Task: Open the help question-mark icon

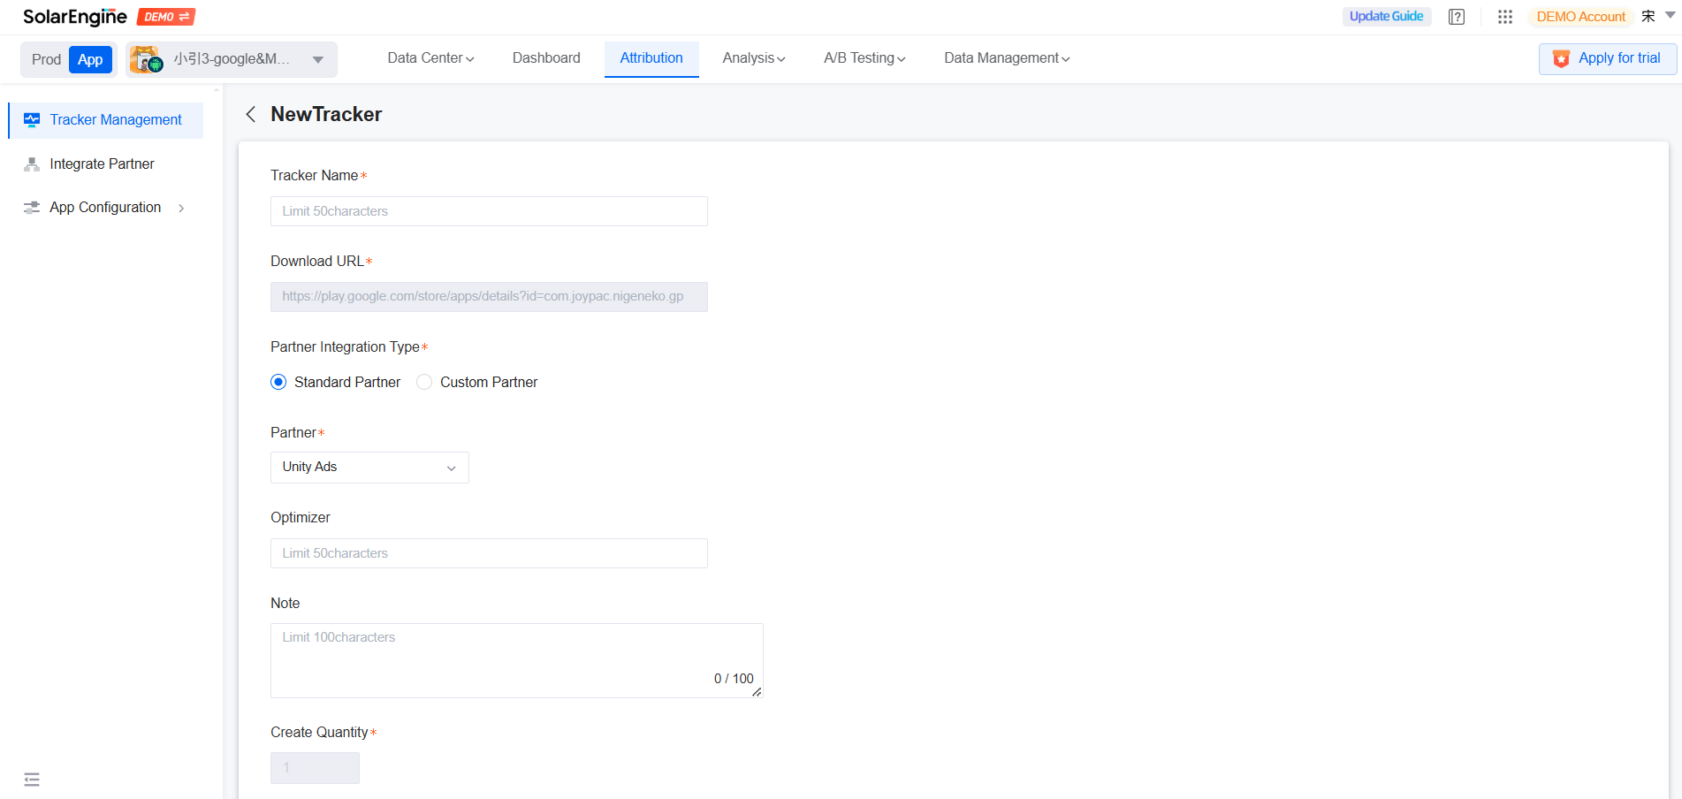Action: (1457, 17)
